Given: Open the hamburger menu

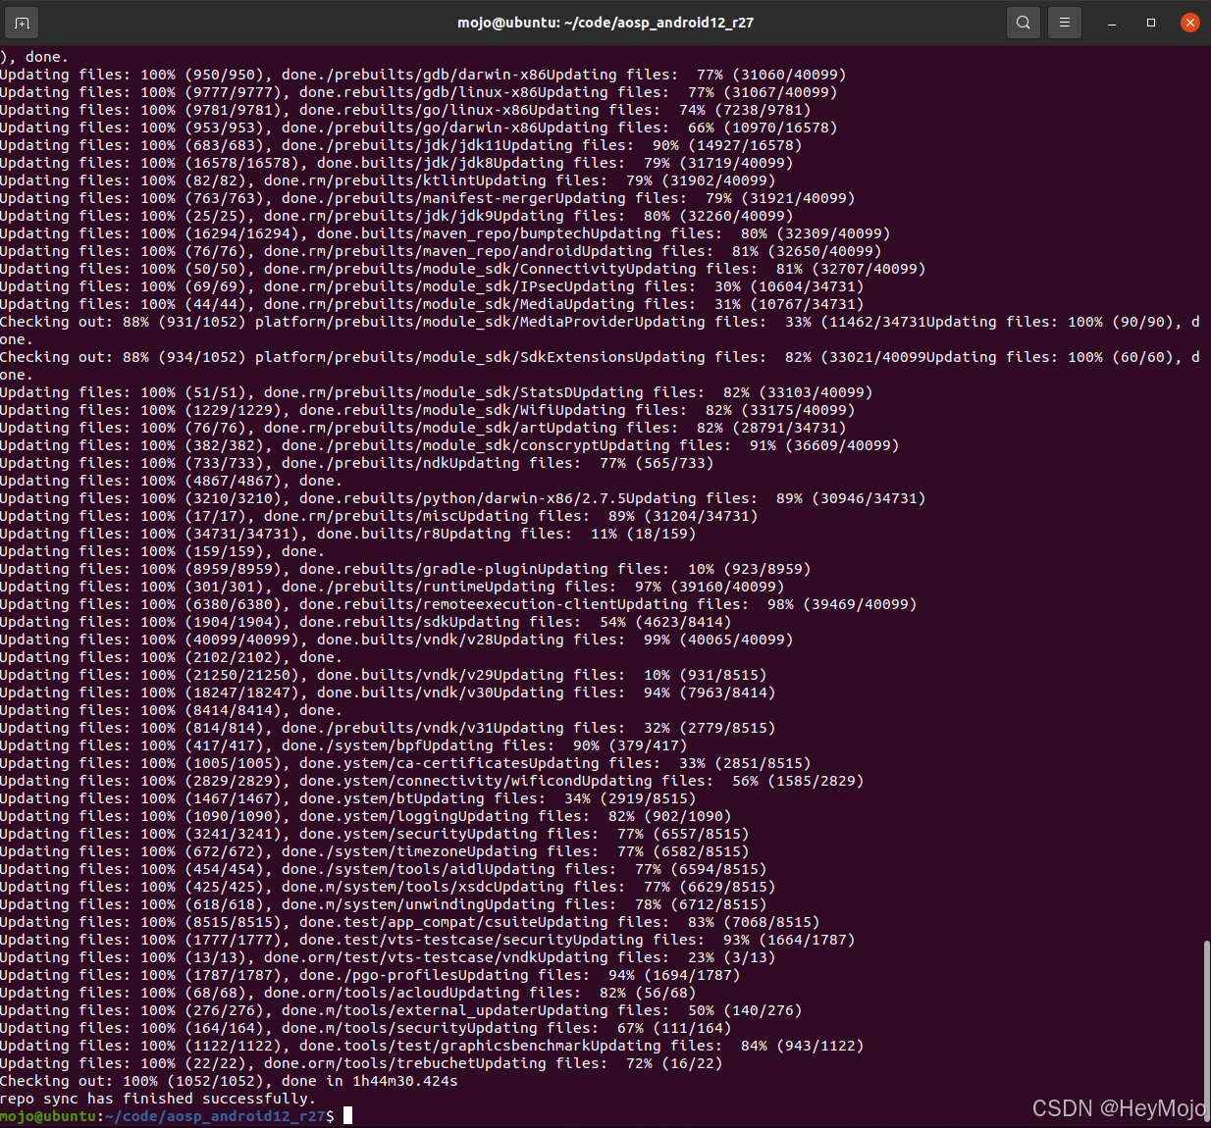Looking at the screenshot, I should [x=1065, y=22].
